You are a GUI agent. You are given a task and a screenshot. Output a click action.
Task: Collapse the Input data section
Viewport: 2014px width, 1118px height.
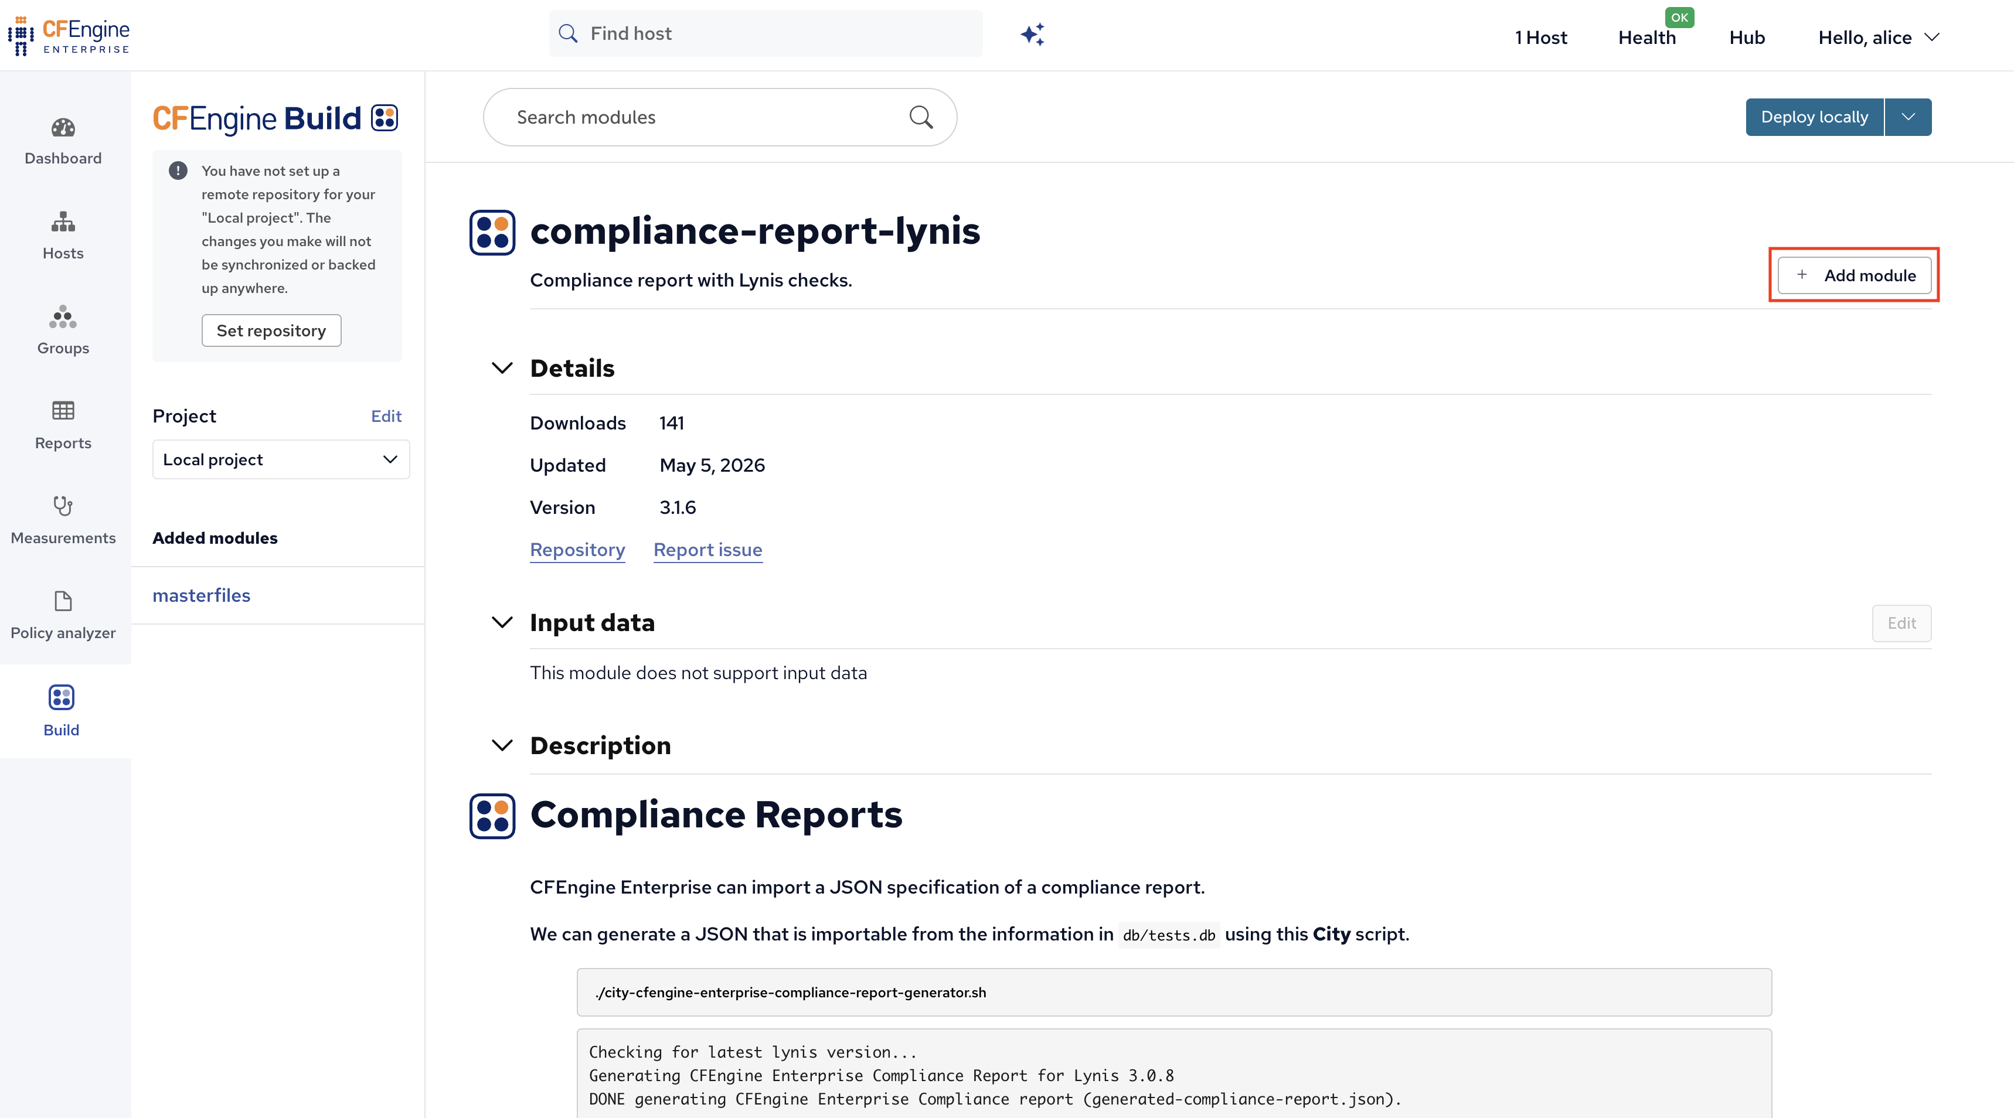click(502, 622)
